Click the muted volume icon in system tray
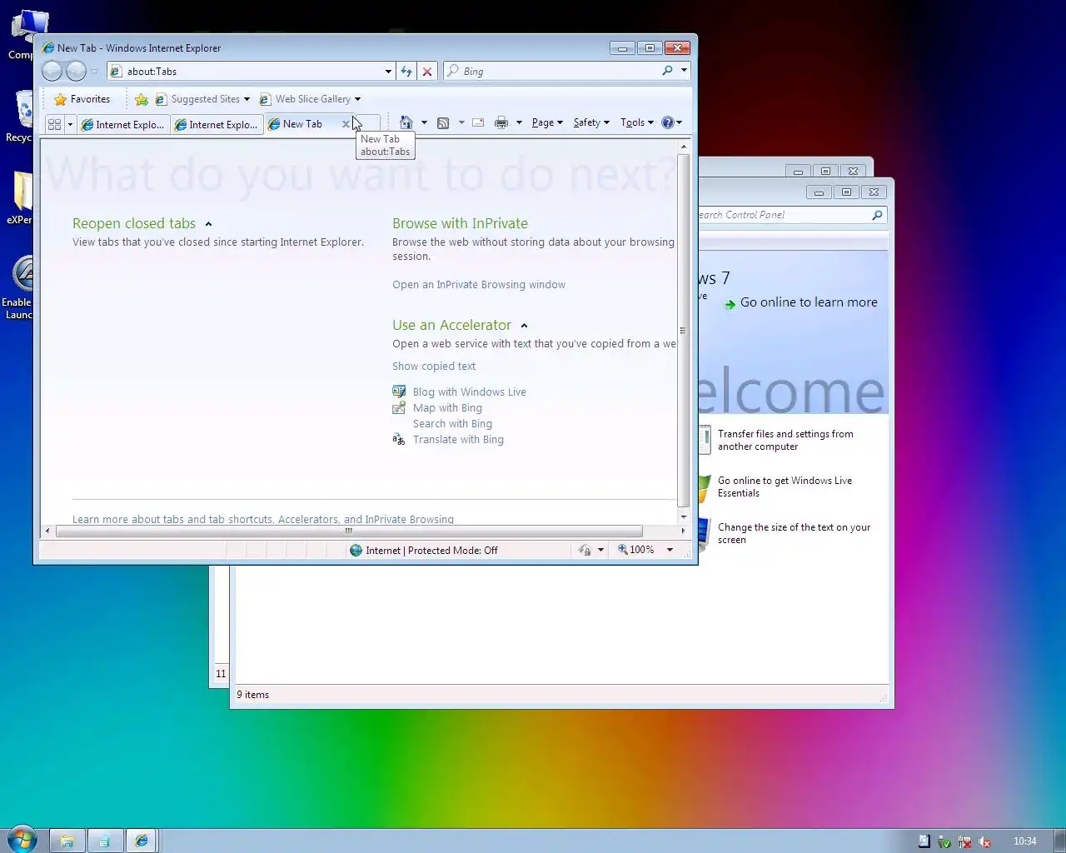The width and height of the screenshot is (1066, 853). point(984,841)
